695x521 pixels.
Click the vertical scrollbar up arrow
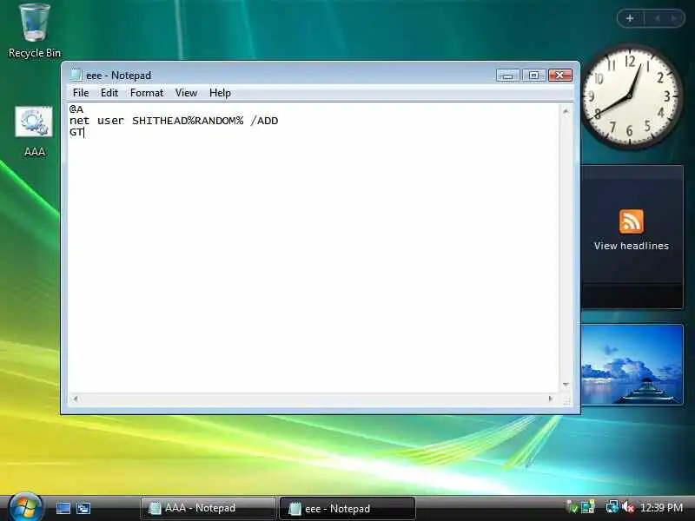click(566, 112)
